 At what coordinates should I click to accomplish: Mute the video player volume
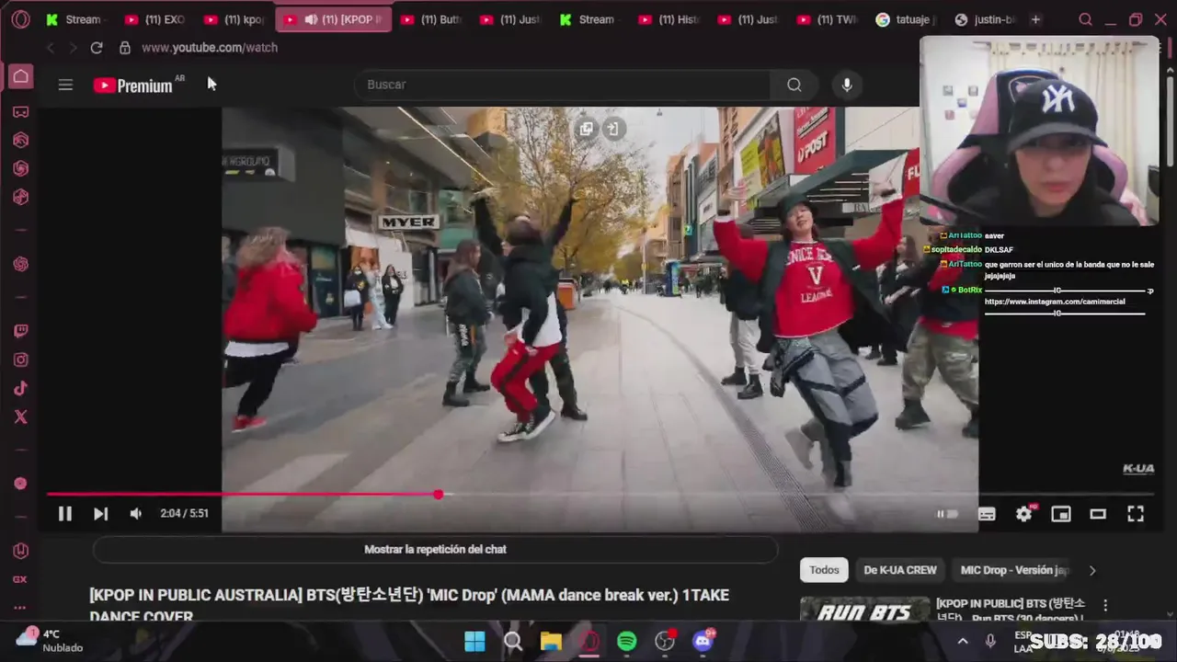(136, 514)
